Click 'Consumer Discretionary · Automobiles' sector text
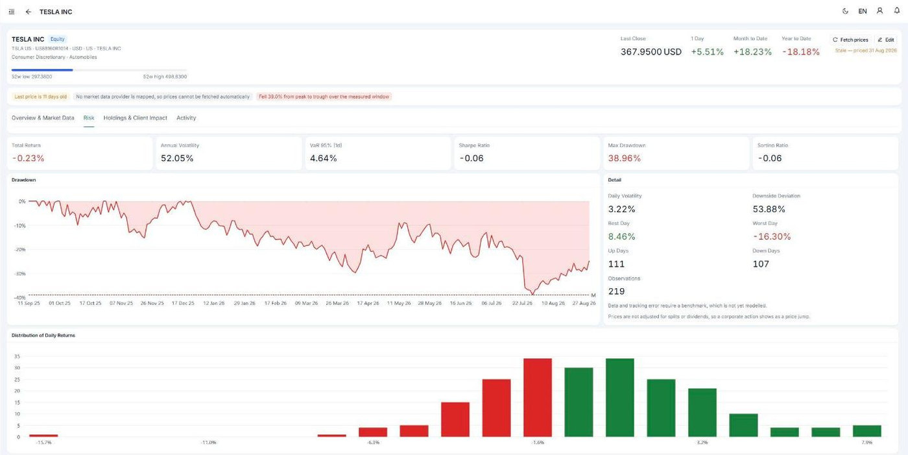This screenshot has height=455, width=908. (x=54, y=57)
